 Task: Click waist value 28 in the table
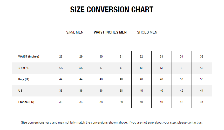coord(61,56)
